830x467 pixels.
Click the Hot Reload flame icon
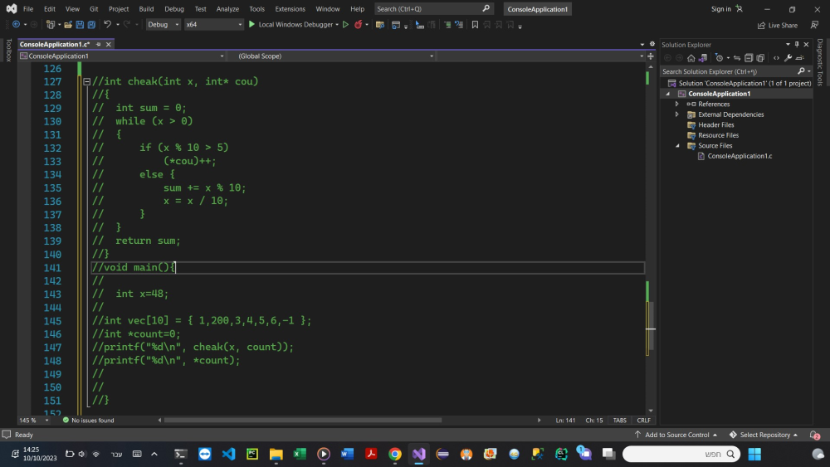(359, 24)
